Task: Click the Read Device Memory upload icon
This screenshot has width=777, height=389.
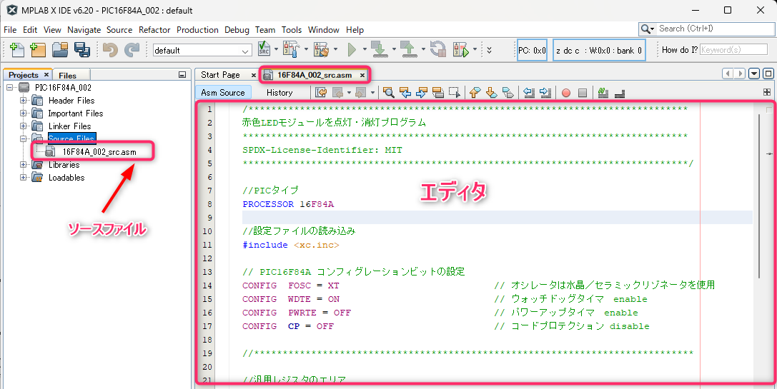Action: pyautogui.click(x=408, y=49)
